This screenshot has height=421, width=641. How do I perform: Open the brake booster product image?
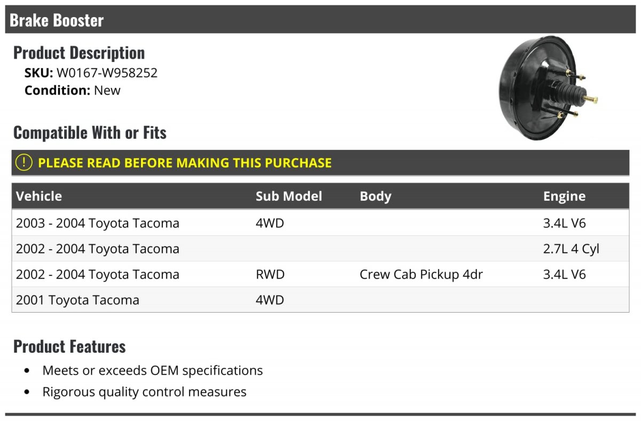[548, 88]
